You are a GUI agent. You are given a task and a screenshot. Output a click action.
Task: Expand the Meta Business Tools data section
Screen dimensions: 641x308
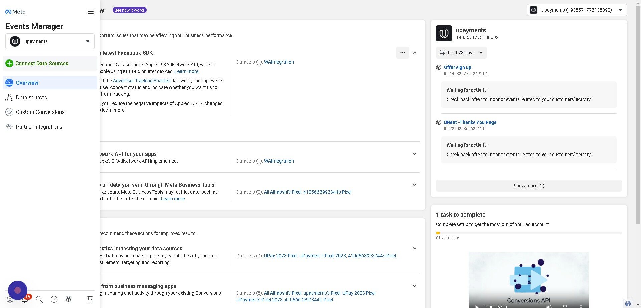coord(415,185)
